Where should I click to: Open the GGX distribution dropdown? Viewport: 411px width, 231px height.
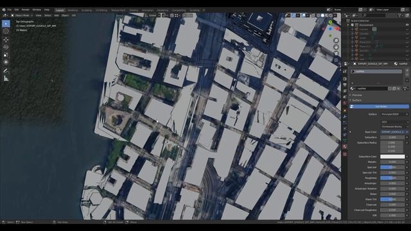point(394,122)
